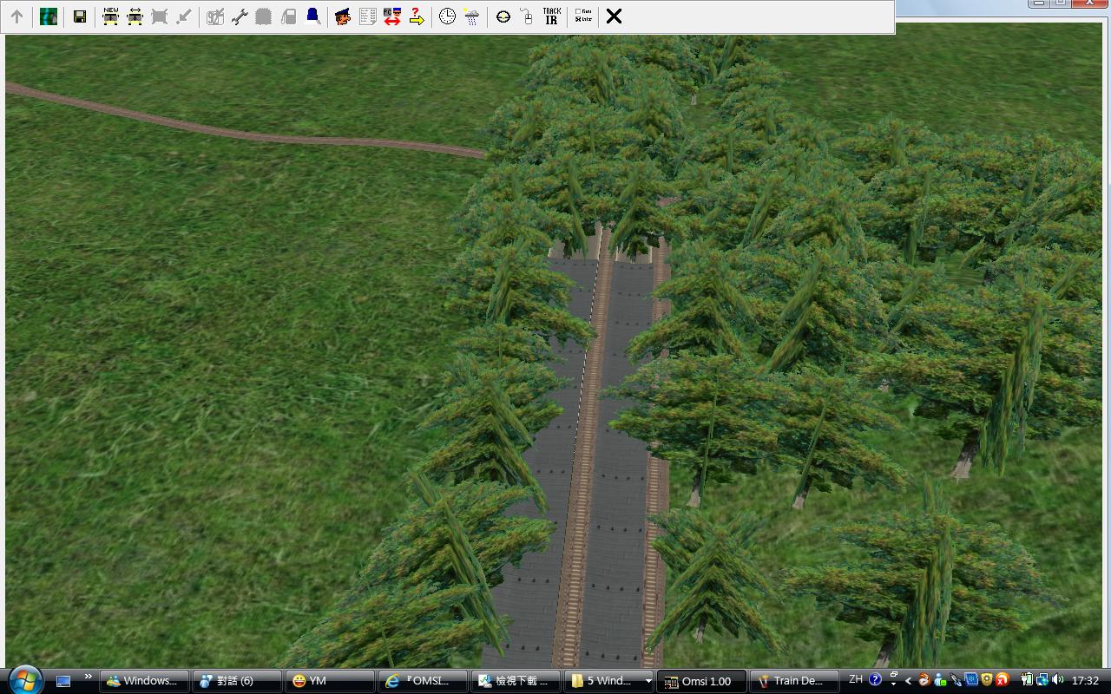Image resolution: width=1111 pixels, height=694 pixels.
Task: Click the ZH language indicator
Action: coord(856,680)
